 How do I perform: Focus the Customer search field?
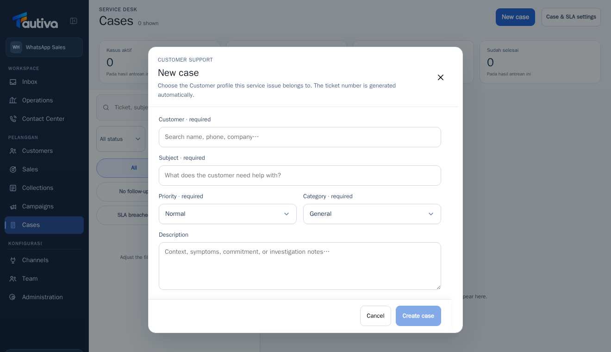[x=300, y=137]
